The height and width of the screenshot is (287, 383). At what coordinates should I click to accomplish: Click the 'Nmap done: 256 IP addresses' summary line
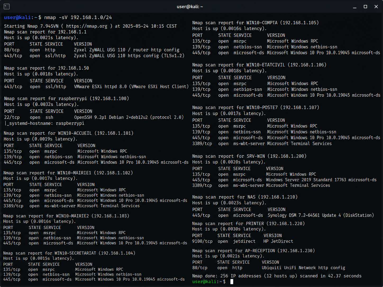277,276
